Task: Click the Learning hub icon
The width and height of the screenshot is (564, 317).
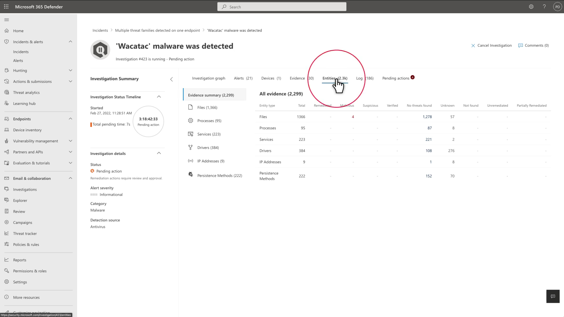Action: tap(6, 103)
